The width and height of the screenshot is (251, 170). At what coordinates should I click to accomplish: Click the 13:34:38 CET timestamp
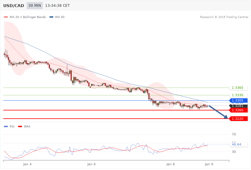click(58, 6)
